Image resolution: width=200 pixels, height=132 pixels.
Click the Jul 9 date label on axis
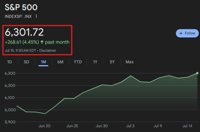[x=158, y=126]
